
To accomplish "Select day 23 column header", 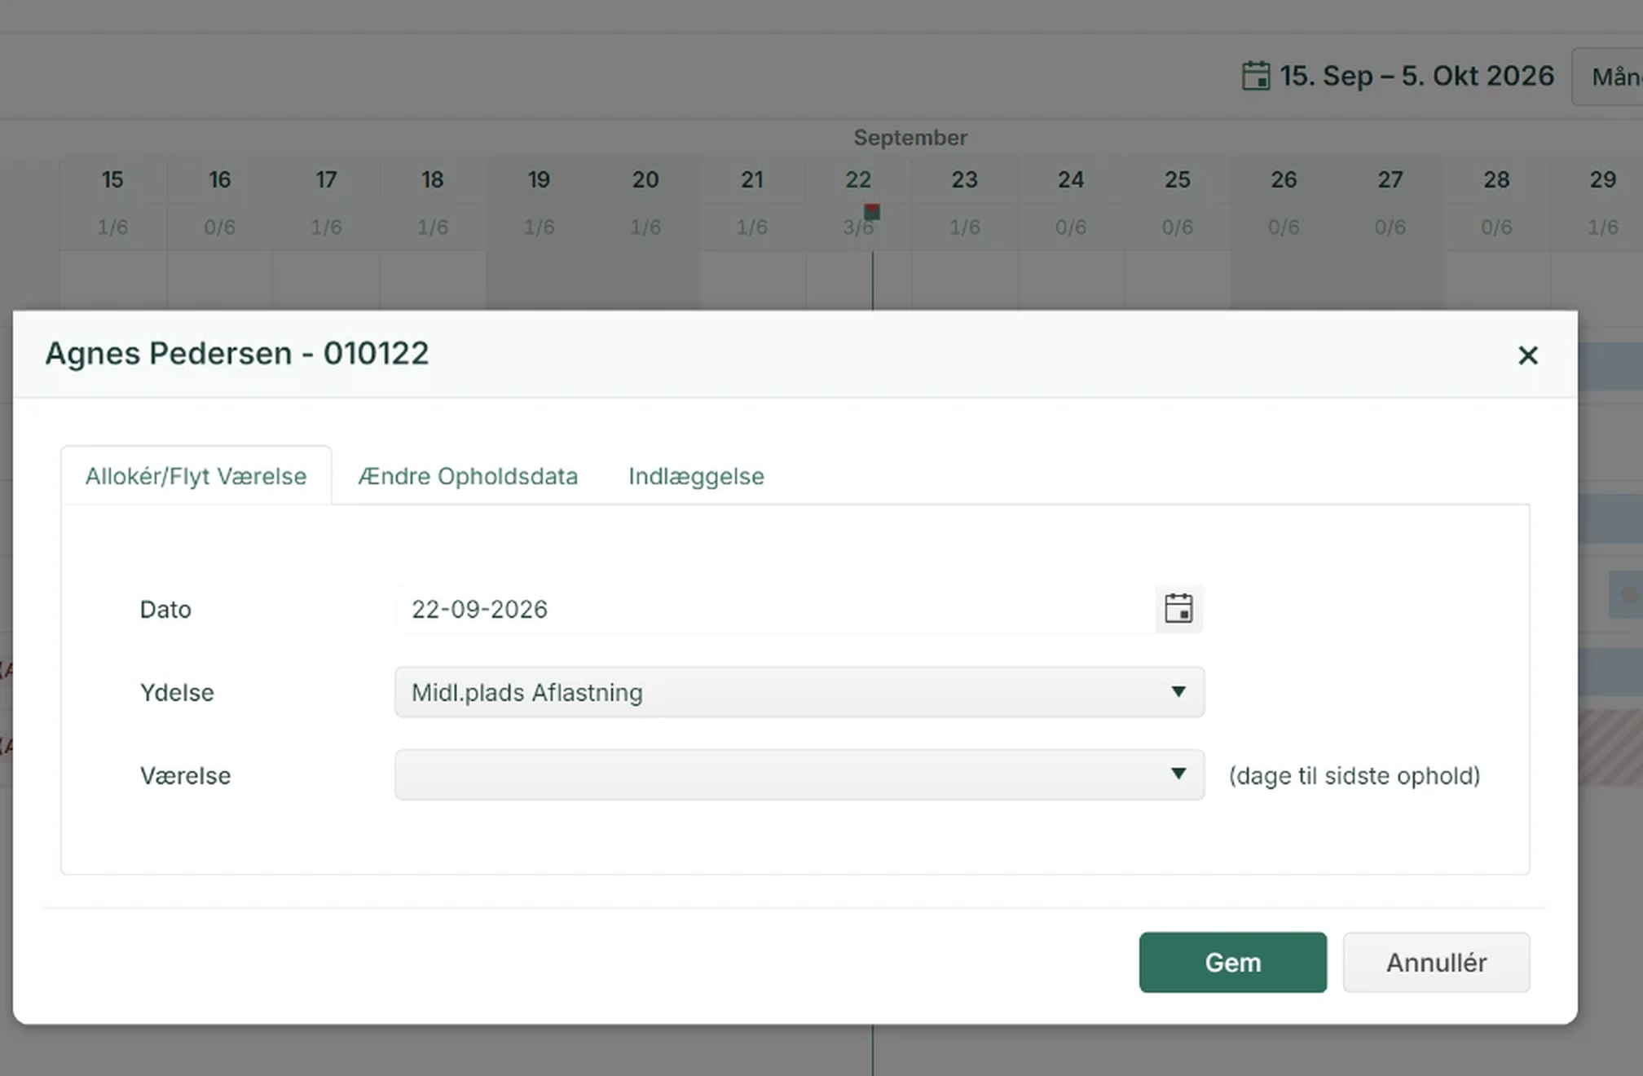I will click(965, 179).
